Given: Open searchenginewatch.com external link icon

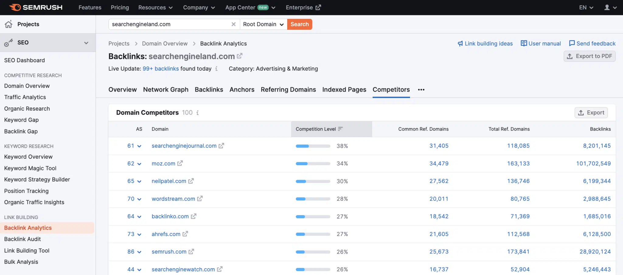Looking at the screenshot, I should [x=220, y=269].
